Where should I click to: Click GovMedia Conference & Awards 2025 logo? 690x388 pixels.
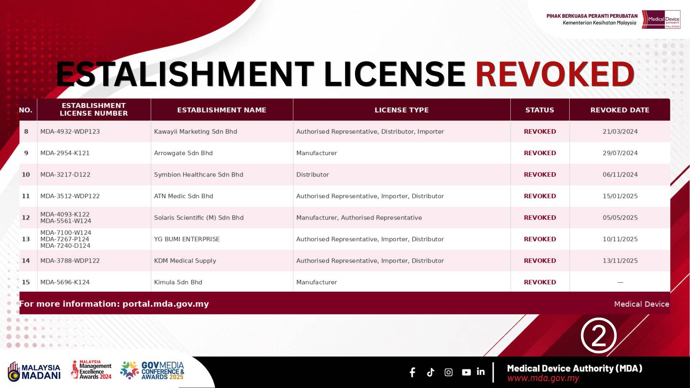[152, 370]
